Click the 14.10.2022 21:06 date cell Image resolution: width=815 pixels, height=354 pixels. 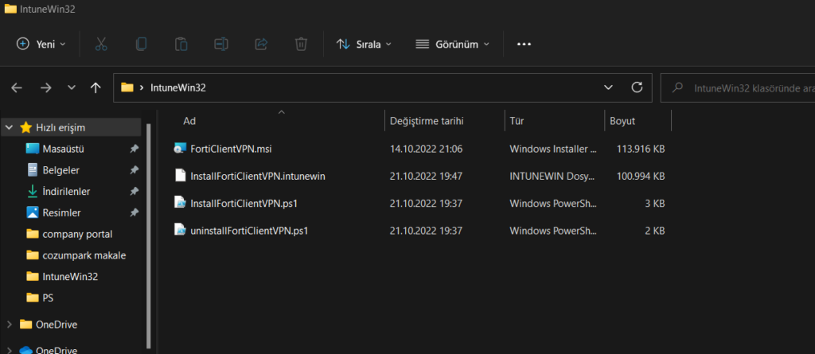point(427,149)
